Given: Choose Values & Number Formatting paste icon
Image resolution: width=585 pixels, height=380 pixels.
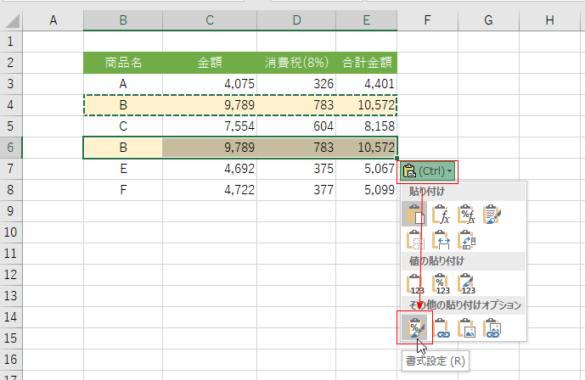Looking at the screenshot, I should point(442,283).
